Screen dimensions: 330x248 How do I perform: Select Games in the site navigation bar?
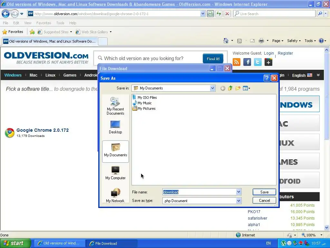(x=70, y=75)
